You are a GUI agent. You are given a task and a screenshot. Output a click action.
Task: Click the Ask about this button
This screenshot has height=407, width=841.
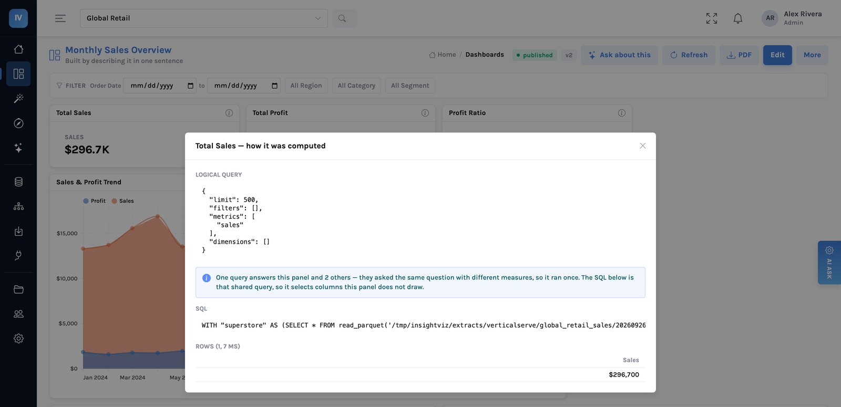619,55
